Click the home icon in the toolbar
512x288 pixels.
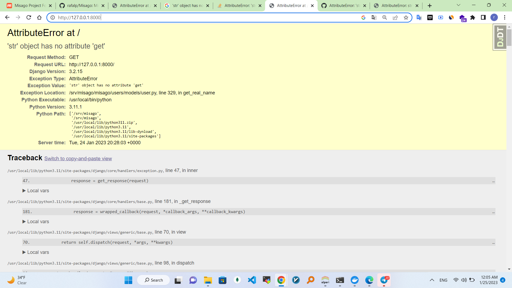pos(39,18)
